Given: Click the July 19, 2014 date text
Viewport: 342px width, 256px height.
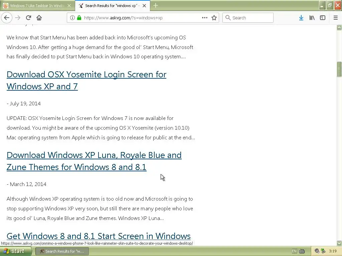Looking at the screenshot, I should 25,103.
